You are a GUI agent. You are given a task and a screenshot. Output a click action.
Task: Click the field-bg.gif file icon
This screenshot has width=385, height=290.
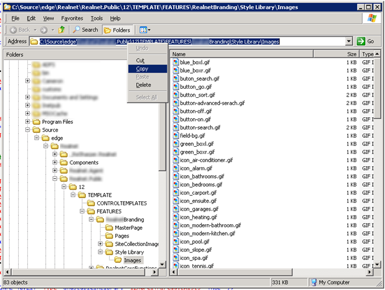(x=176, y=135)
